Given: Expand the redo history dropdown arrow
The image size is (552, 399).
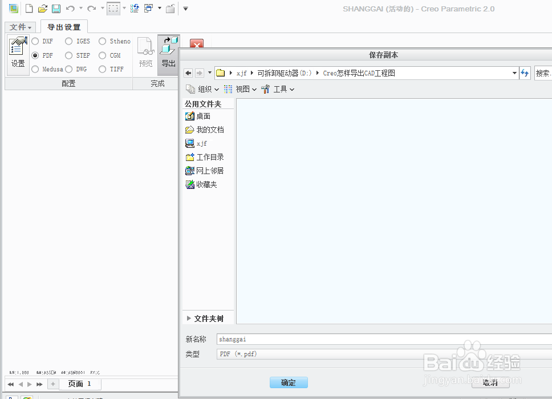Looking at the screenshot, I should tap(103, 9).
